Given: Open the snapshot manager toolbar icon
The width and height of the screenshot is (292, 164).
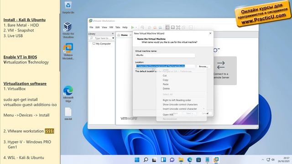Looking at the screenshot, I should pyautogui.click(x=160, y=27).
